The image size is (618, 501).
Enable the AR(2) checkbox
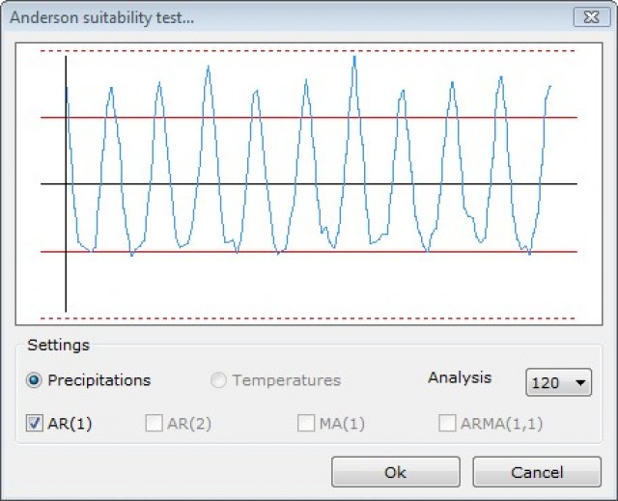(154, 423)
